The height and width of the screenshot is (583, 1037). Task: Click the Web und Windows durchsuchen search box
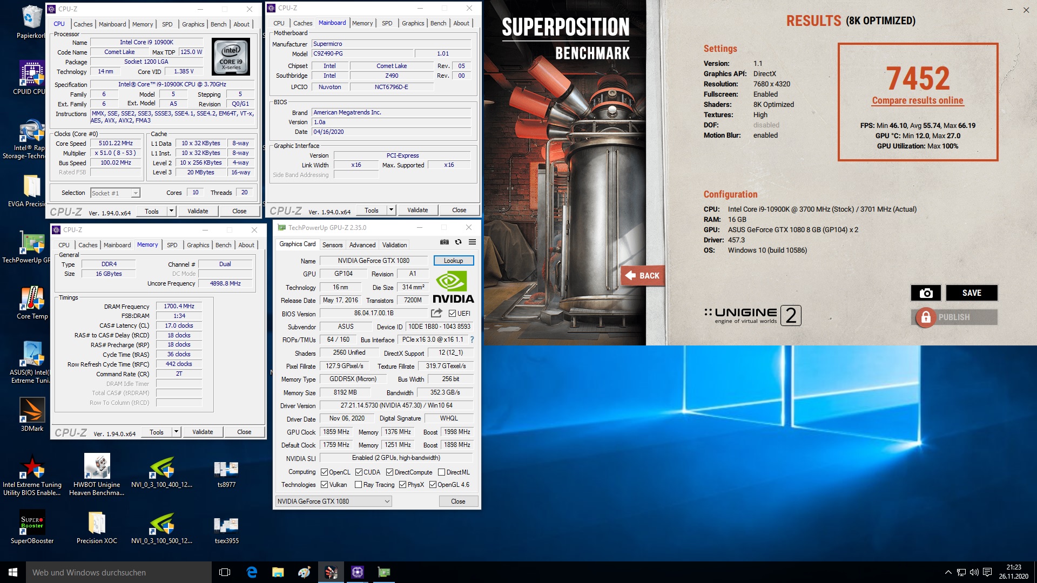[119, 572]
